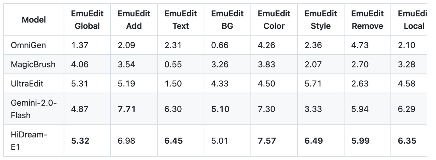Image resolution: width=436 pixels, height=160 pixels.
Task: Click the Model column header
Action: [x=34, y=20]
